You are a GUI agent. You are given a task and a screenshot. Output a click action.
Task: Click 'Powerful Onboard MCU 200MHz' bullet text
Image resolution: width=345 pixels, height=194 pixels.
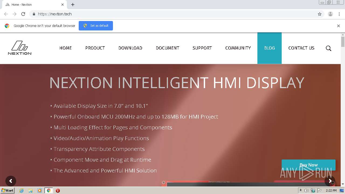click(136, 117)
